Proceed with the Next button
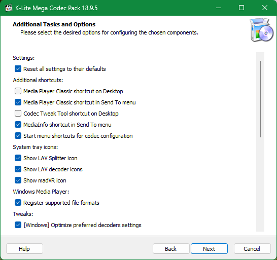 (x=209, y=249)
